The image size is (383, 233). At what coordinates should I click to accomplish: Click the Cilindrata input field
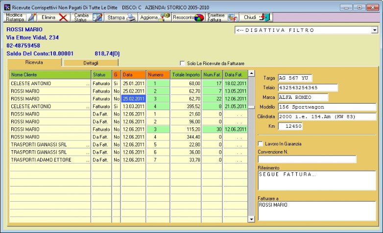327,116
